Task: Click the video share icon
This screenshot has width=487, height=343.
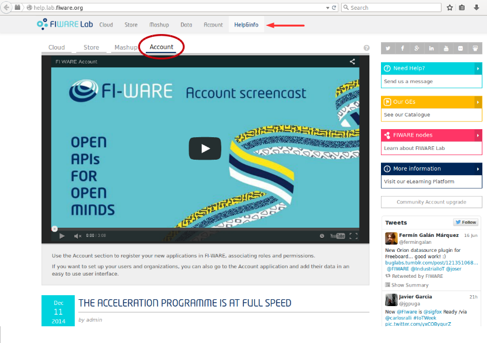Action: [x=352, y=62]
